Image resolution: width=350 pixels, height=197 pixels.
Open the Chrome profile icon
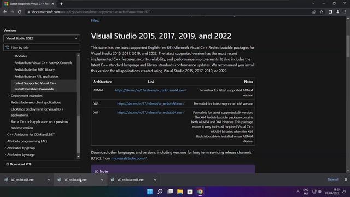point(338,12)
